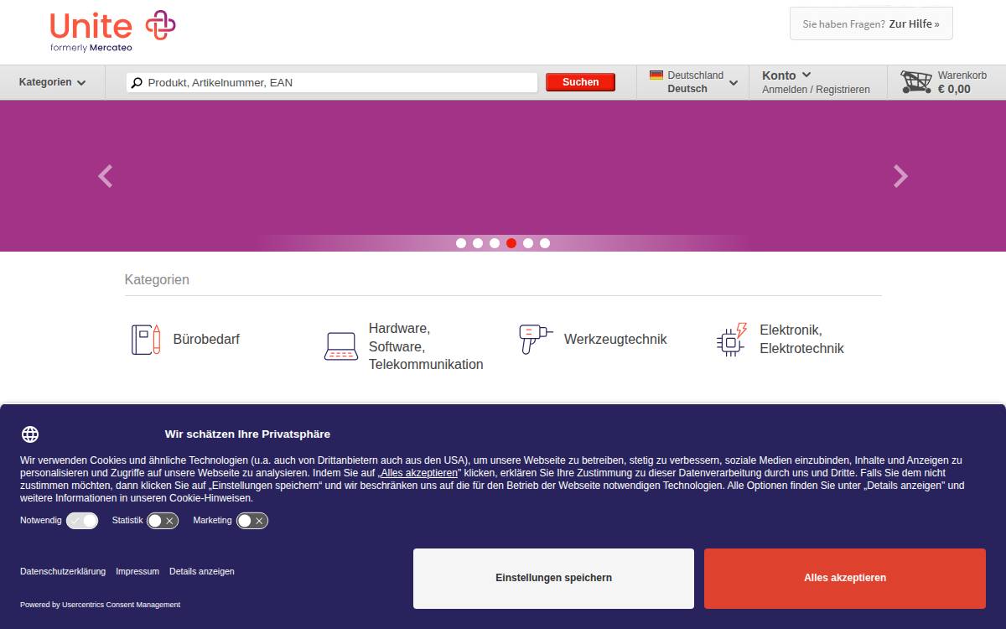Viewport: 1006px width, 629px height.
Task: Click the German flag icon
Action: (x=656, y=75)
